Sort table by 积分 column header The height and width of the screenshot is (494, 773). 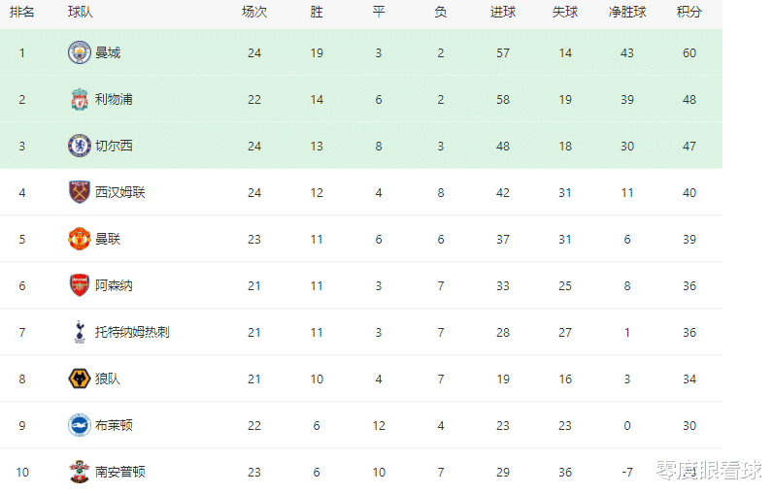689,12
